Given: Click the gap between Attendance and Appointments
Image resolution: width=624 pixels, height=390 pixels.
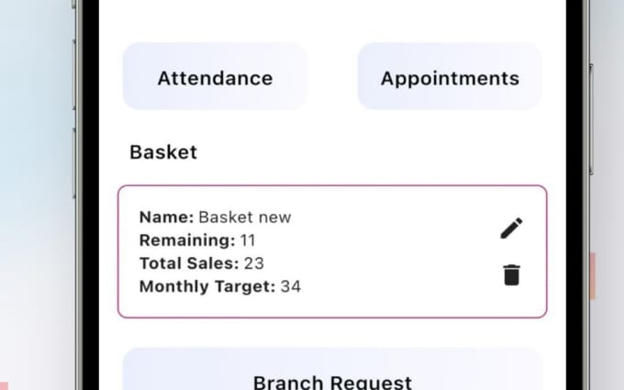Looking at the screenshot, I should 332,76.
